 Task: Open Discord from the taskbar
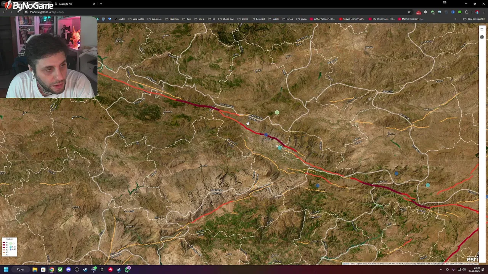coord(68,269)
